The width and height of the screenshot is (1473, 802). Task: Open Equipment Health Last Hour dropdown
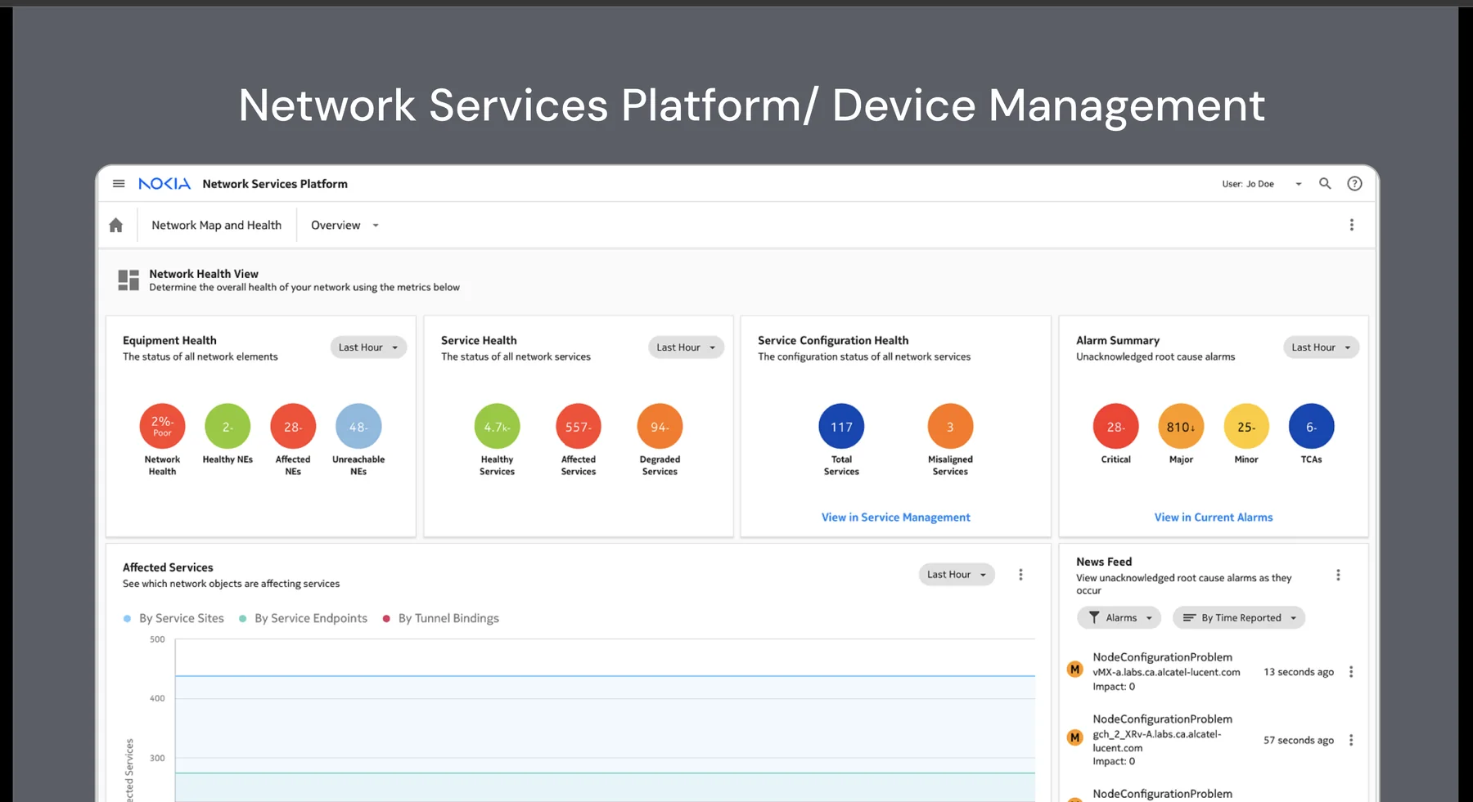tap(368, 347)
